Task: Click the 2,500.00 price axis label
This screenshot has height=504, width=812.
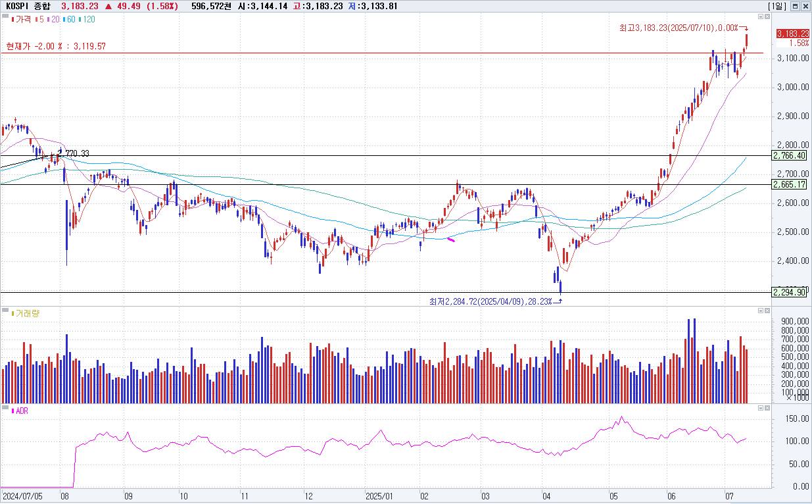Action: coord(792,232)
